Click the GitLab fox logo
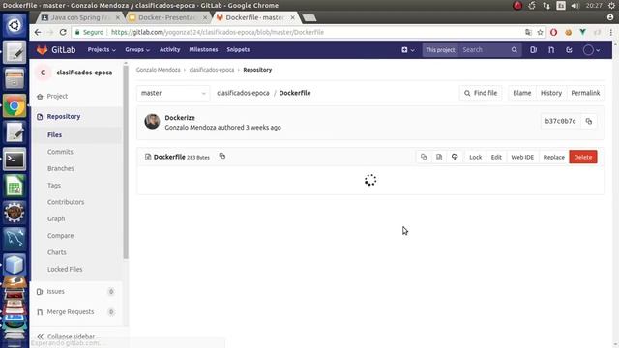Viewport: 619px width, 348px height. (x=43, y=50)
